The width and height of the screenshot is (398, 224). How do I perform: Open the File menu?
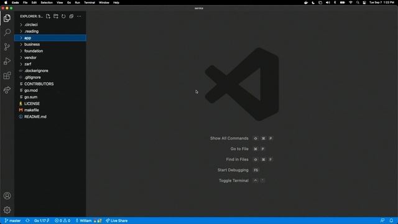pos(25,2)
